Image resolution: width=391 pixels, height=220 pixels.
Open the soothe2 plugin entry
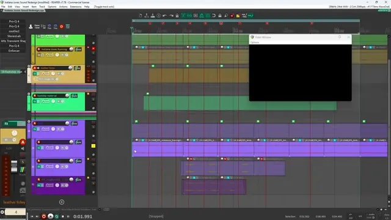pyautogui.click(x=14, y=31)
